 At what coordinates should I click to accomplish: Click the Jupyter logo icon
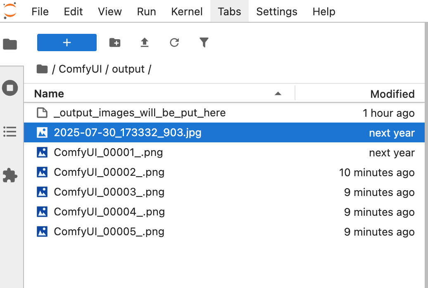tap(10, 11)
